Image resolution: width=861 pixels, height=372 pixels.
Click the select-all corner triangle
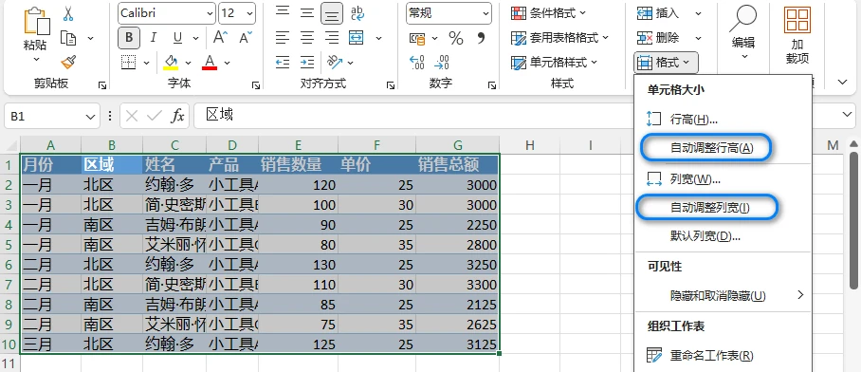[x=11, y=145]
